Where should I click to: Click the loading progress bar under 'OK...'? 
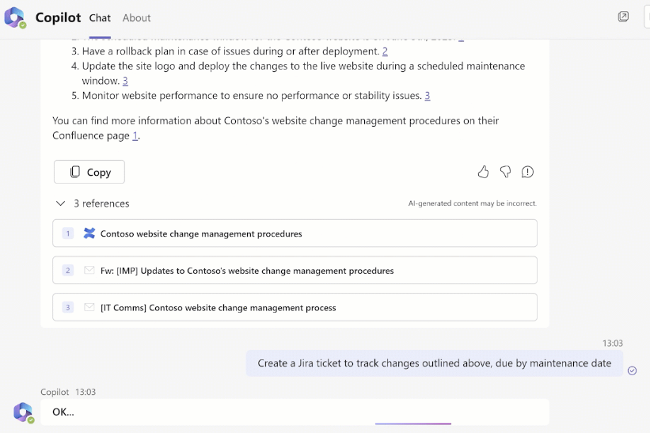point(413,424)
